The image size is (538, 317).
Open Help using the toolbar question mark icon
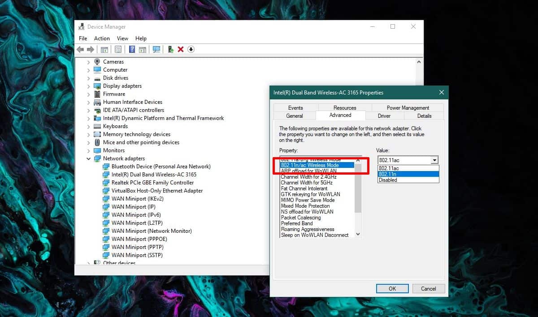click(131, 49)
